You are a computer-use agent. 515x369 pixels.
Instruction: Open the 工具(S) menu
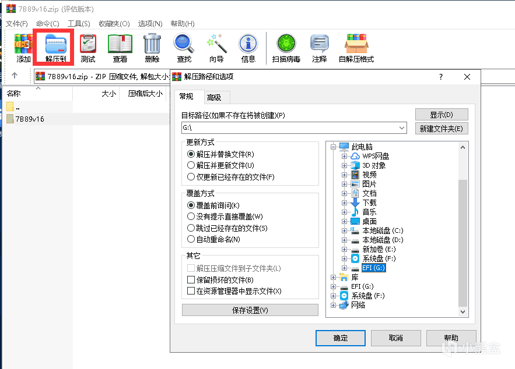click(x=79, y=23)
